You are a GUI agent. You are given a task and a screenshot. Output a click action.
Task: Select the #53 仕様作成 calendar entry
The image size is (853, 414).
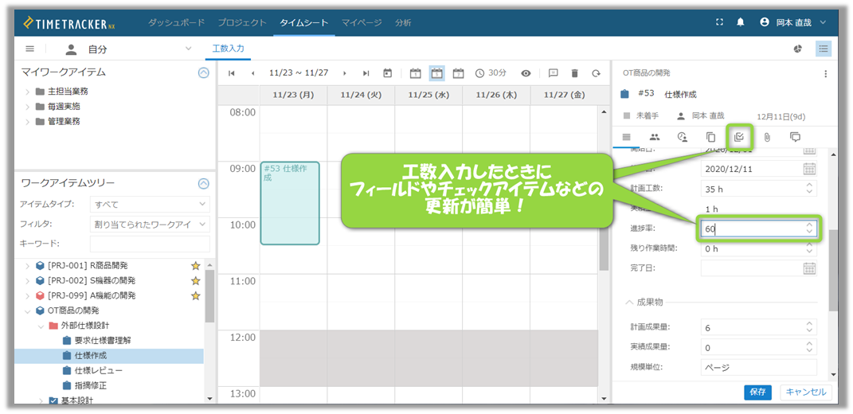[290, 203]
